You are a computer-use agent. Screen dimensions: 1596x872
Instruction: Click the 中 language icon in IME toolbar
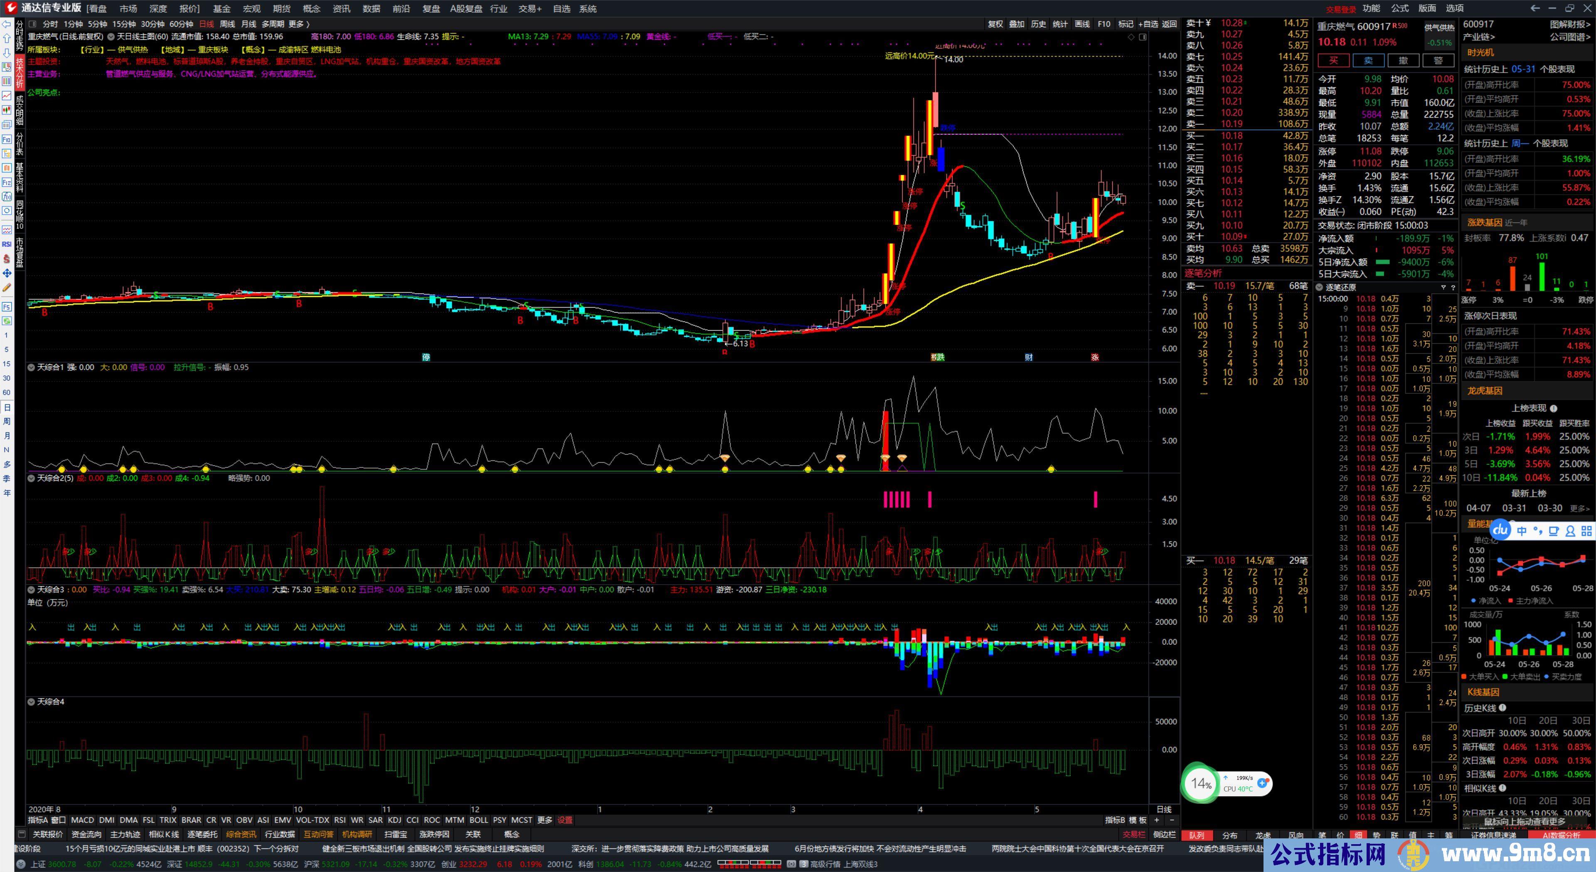coord(1522,531)
